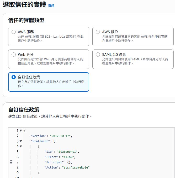Select the 自訂信任政策 radio button

coord(14,77)
